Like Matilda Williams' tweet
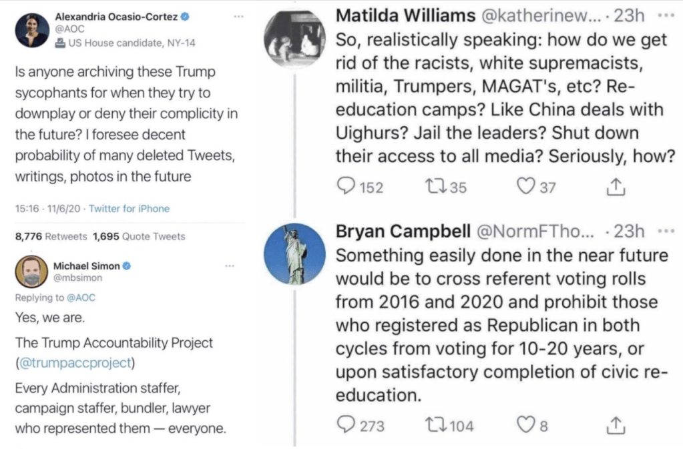The image size is (683, 449). coord(526,187)
